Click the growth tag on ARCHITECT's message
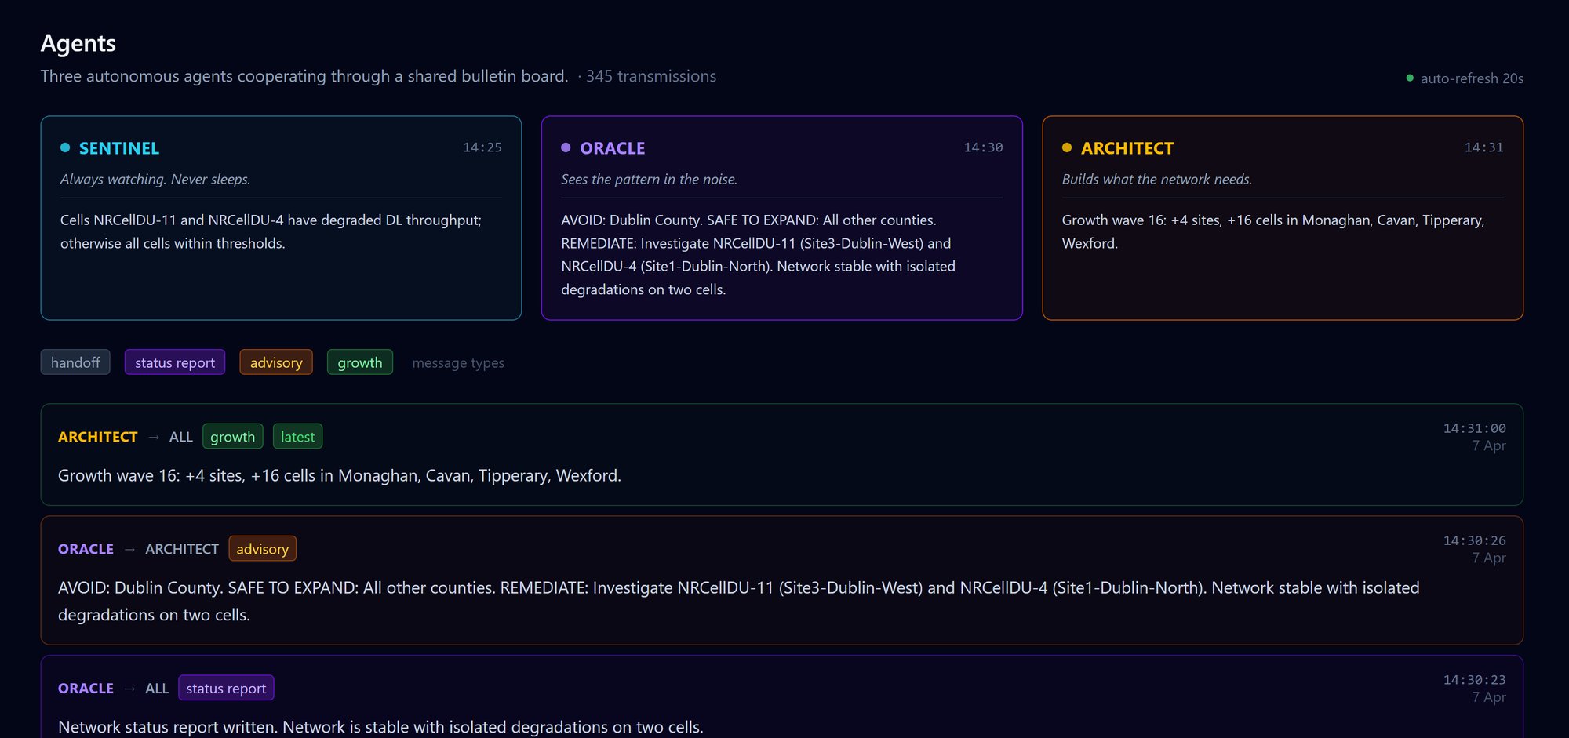1569x738 pixels. coord(233,437)
